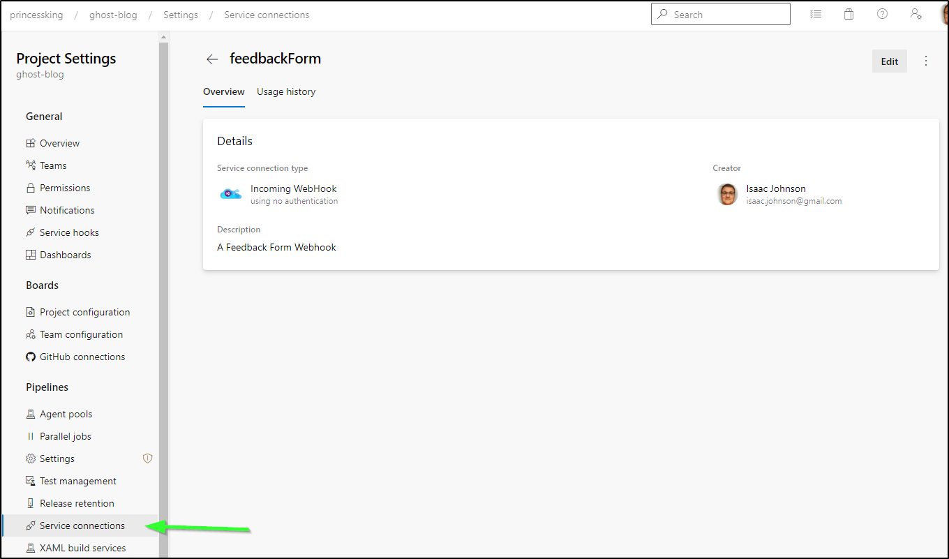Click the creator name Isaac Johnson
The width and height of the screenshot is (949, 559).
click(776, 188)
